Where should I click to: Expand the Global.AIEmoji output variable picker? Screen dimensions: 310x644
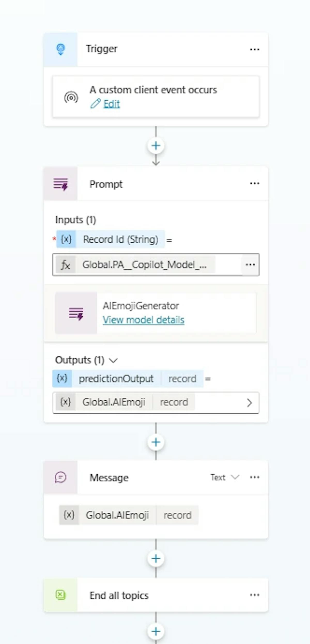coord(249,403)
